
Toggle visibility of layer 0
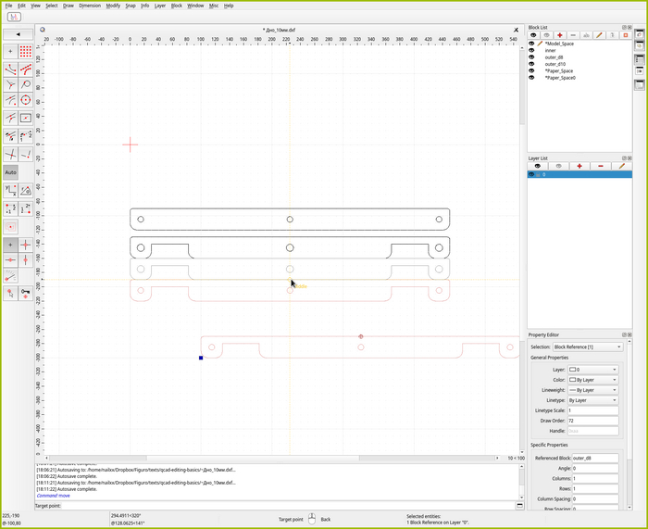point(531,174)
